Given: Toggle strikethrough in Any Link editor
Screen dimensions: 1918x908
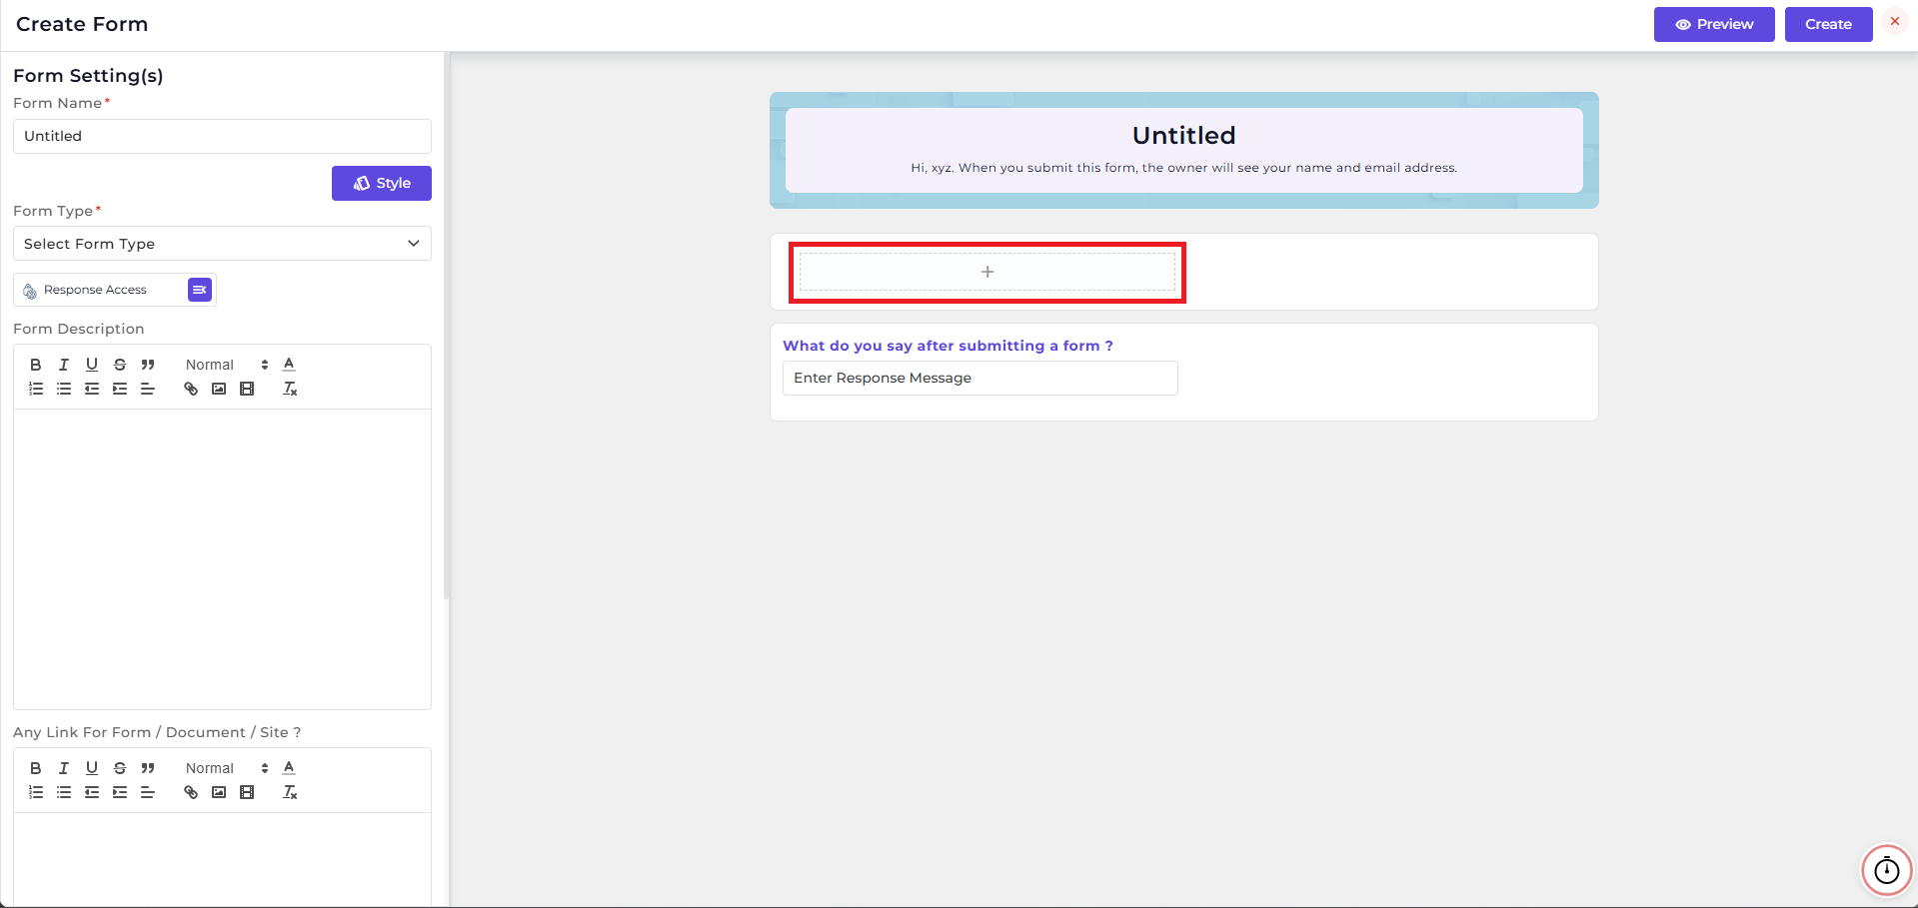Looking at the screenshot, I should pos(120,768).
